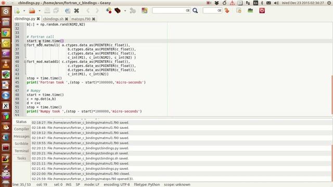Click the 'c = np.dot(a,b)' code line

coord(42,99)
